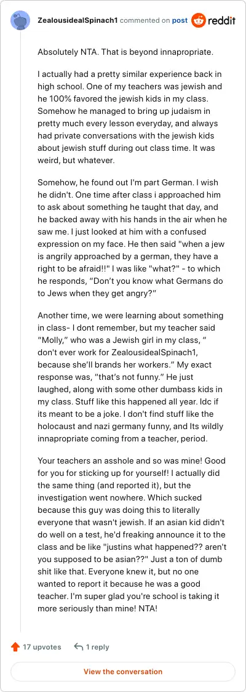Viewport: 246px width, 692px height.
Task: Click the reply arrow icon
Action: click(x=79, y=647)
